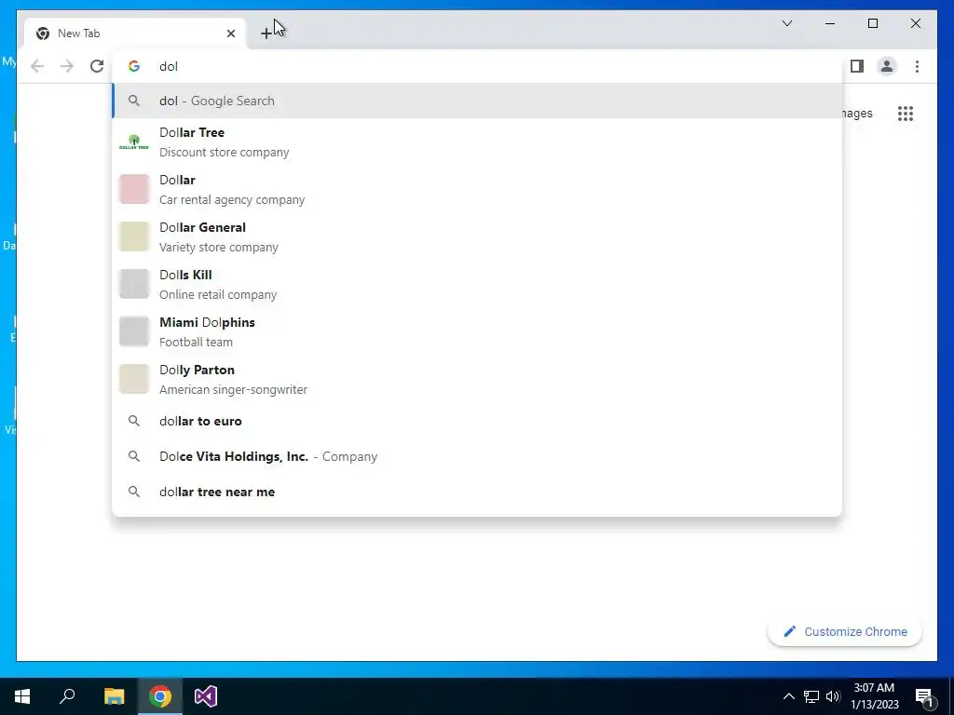Click the search icon beside 'dollar to euro'

[134, 421]
